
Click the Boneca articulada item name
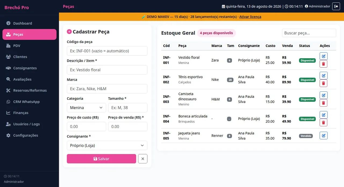pyautogui.click(x=193, y=116)
